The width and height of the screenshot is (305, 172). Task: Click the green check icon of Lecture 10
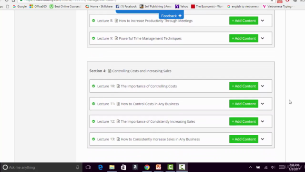tap(93, 86)
